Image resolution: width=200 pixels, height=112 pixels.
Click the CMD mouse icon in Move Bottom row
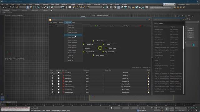148,92
